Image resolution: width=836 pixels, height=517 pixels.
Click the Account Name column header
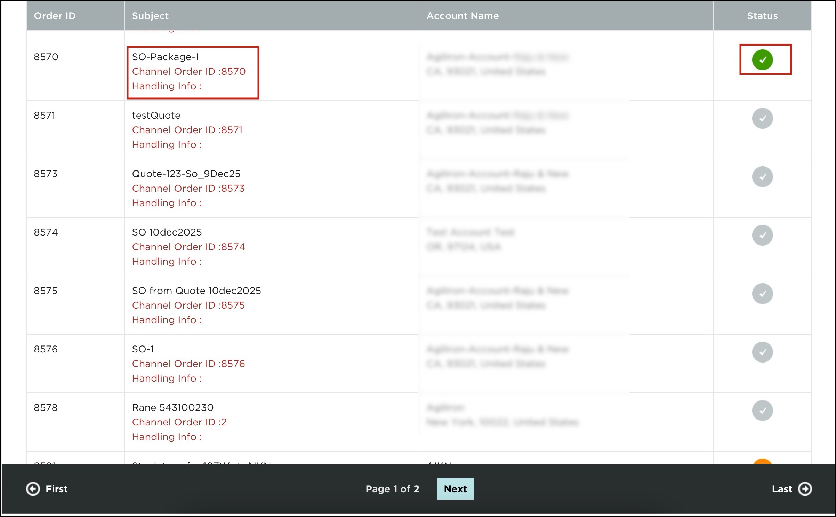coord(463,16)
